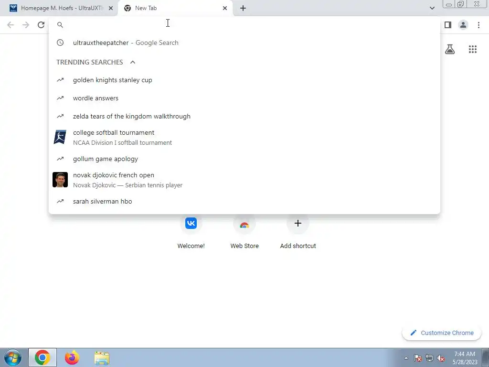Close the Homepage M. Hoefs tab
The width and height of the screenshot is (489, 367).
click(x=111, y=8)
